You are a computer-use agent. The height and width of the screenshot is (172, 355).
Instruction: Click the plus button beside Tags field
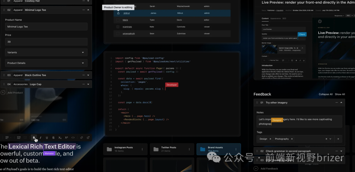coord(338,139)
